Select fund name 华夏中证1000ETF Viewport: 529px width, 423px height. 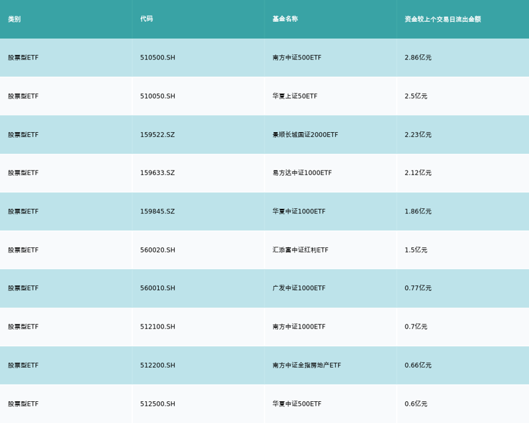299,211
